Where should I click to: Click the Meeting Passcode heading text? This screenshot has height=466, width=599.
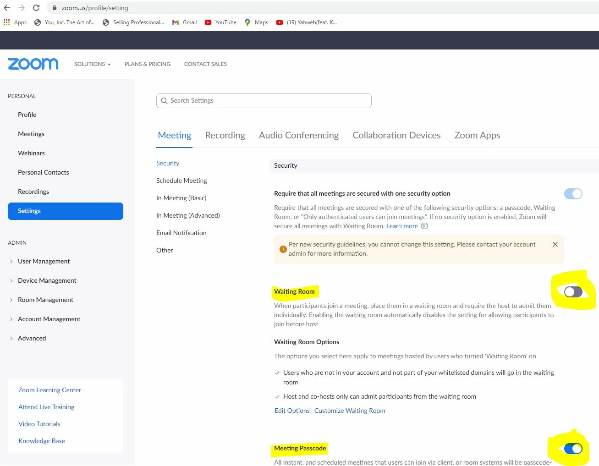coord(300,448)
